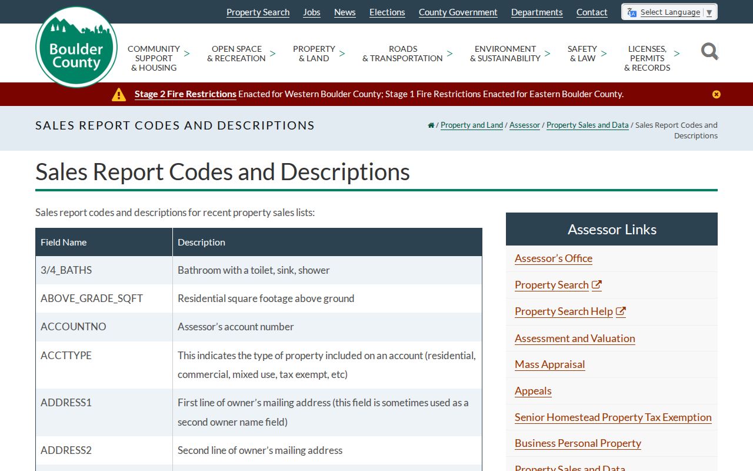Open the Select Language dropdown

[669, 12]
